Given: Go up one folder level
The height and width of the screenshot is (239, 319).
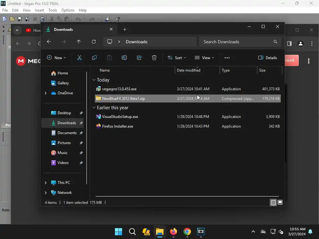Looking at the screenshot, I should point(79,42).
